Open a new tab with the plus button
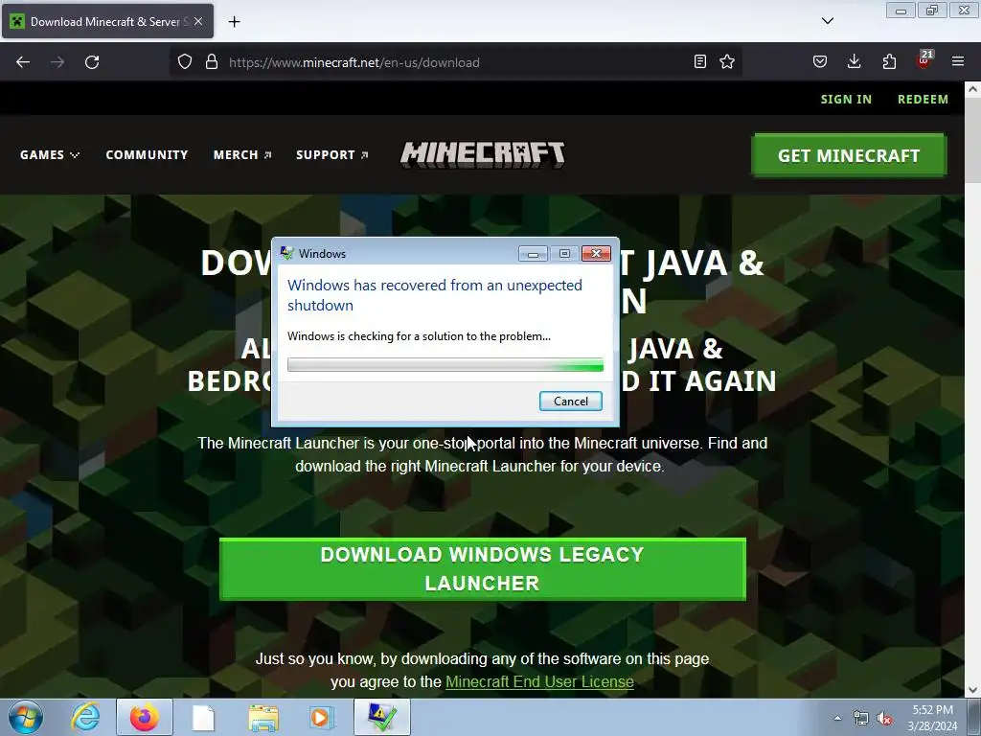 click(234, 22)
